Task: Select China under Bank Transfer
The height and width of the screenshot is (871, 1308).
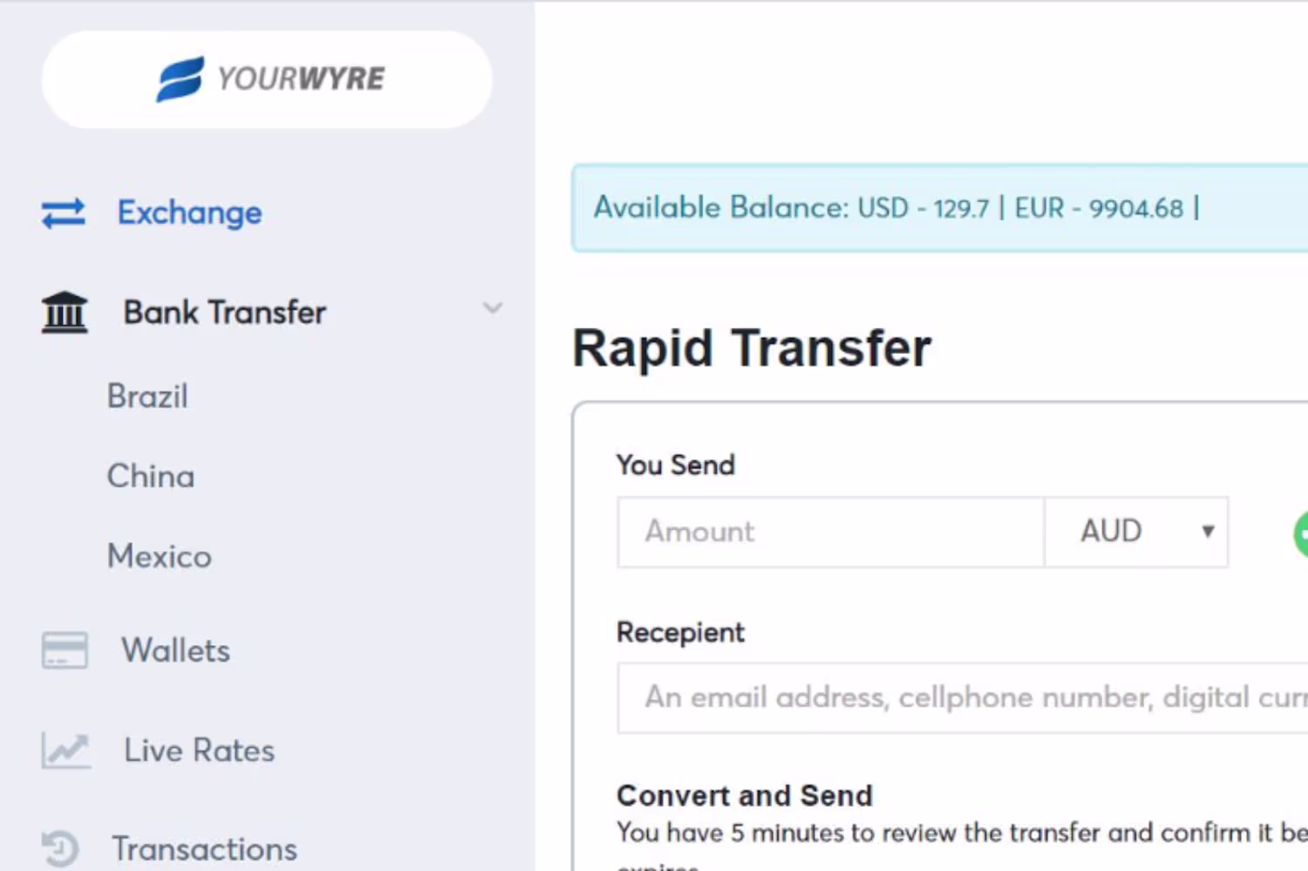Action: click(151, 477)
